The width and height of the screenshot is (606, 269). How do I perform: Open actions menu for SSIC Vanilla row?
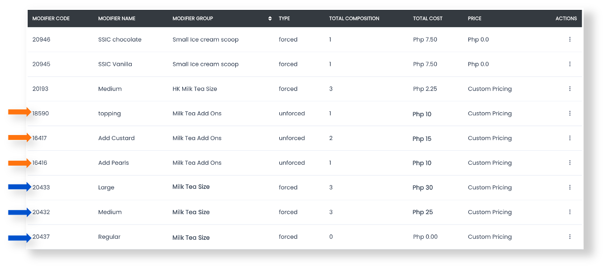click(x=570, y=64)
